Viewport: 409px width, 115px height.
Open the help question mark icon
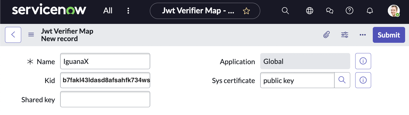coord(349,11)
